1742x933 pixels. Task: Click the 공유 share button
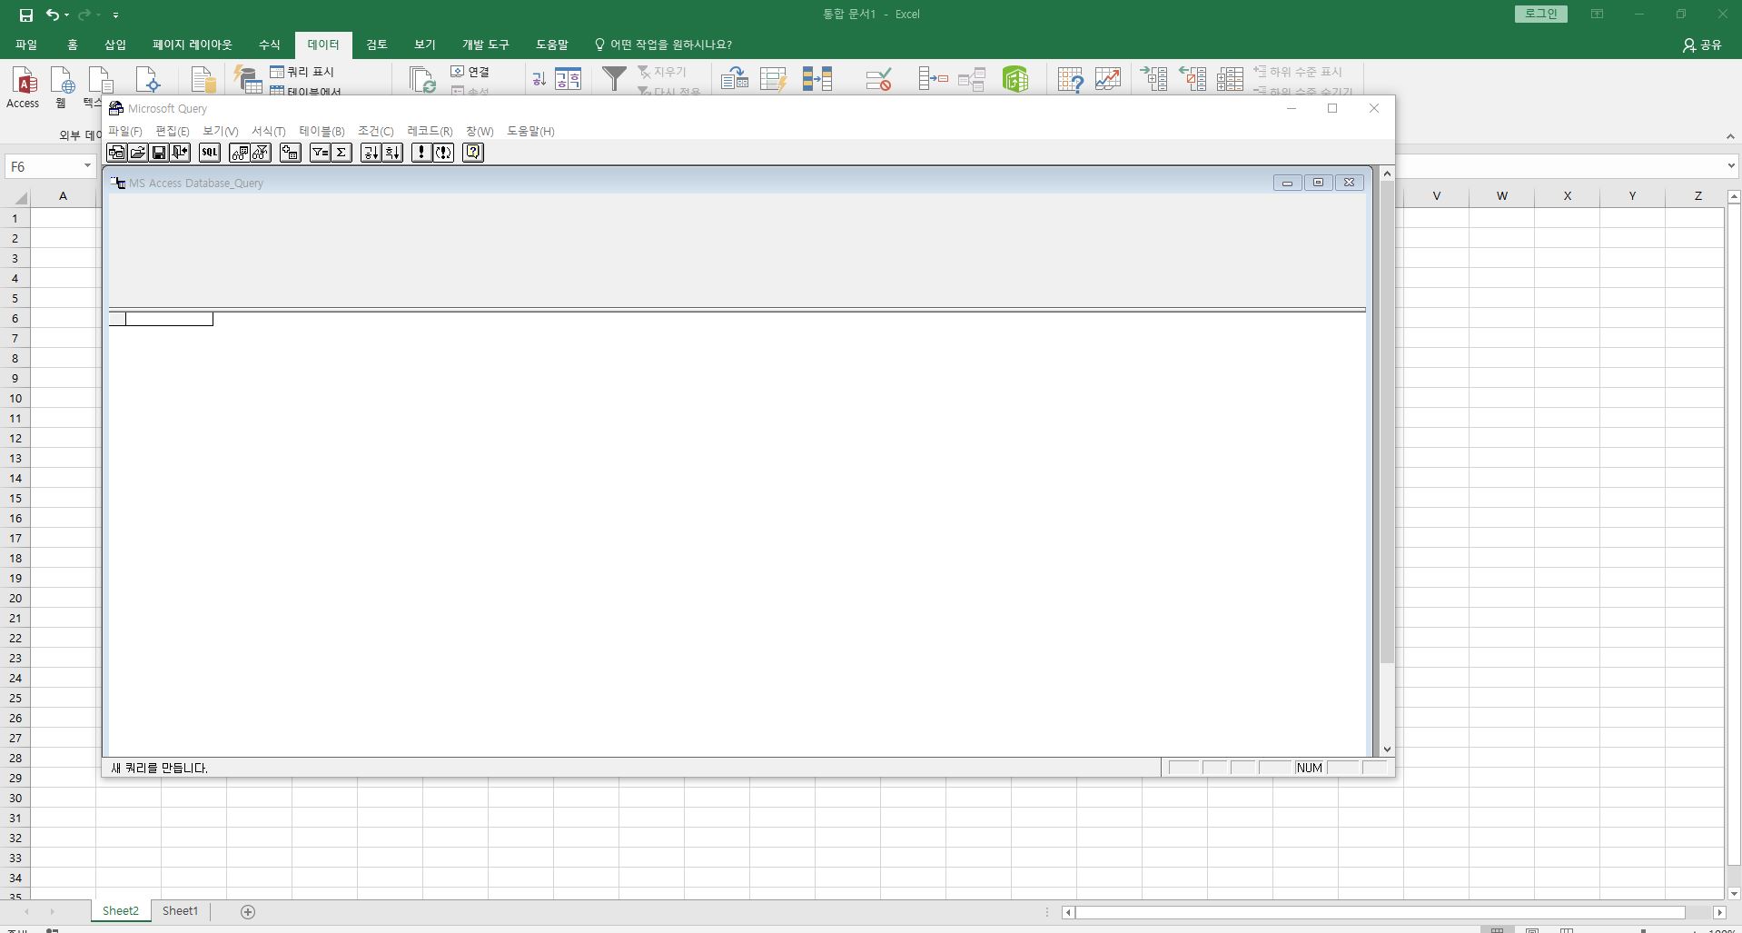tap(1702, 45)
